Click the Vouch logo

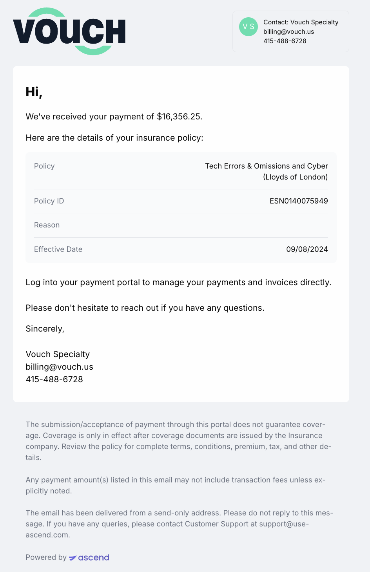coord(69,31)
